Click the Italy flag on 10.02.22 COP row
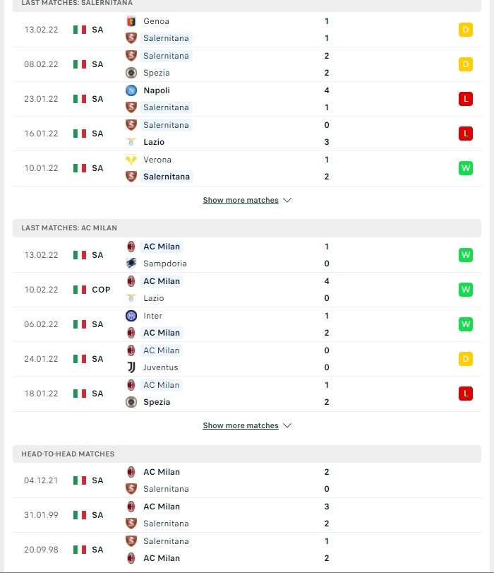 click(x=80, y=290)
